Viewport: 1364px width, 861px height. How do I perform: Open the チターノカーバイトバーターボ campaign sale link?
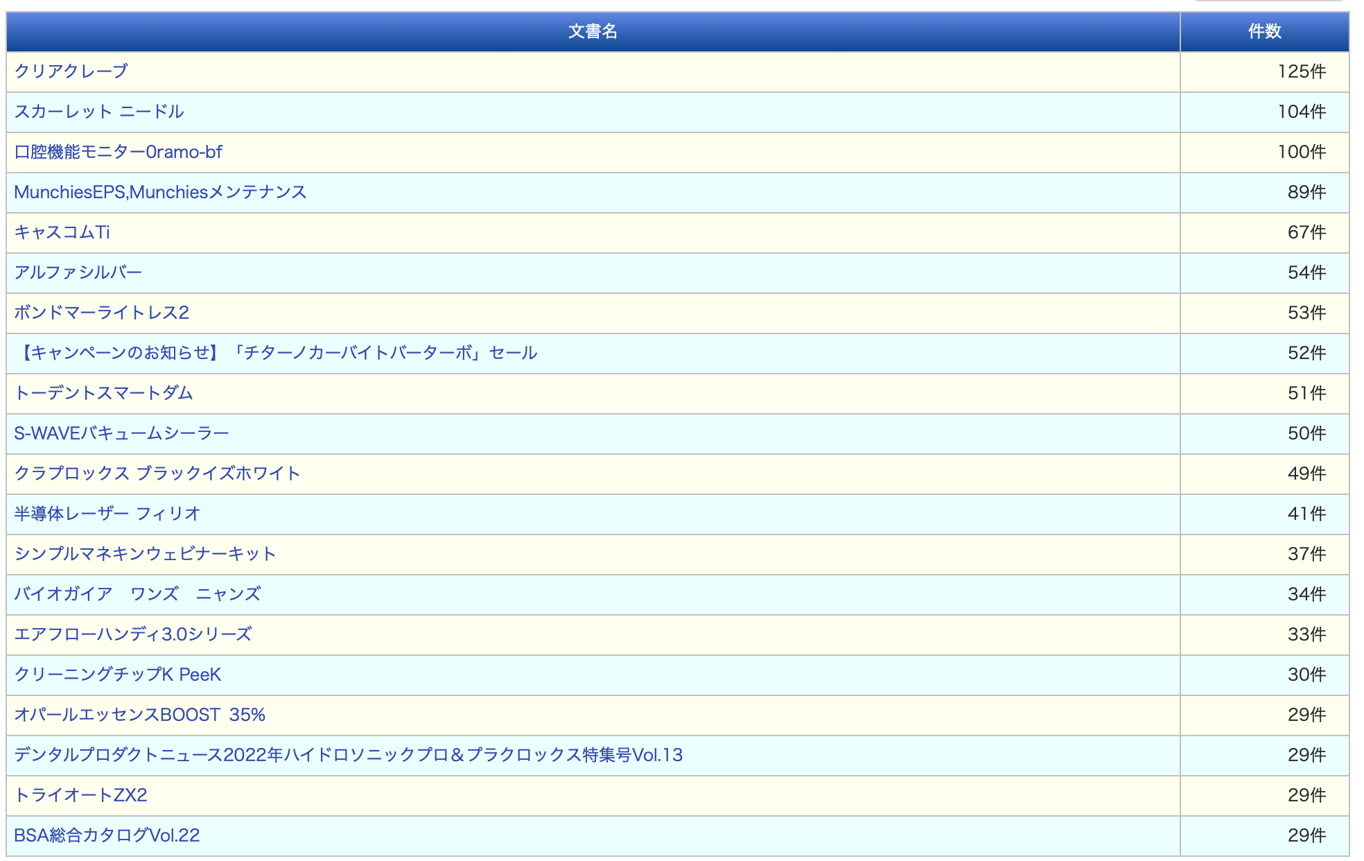click(276, 353)
